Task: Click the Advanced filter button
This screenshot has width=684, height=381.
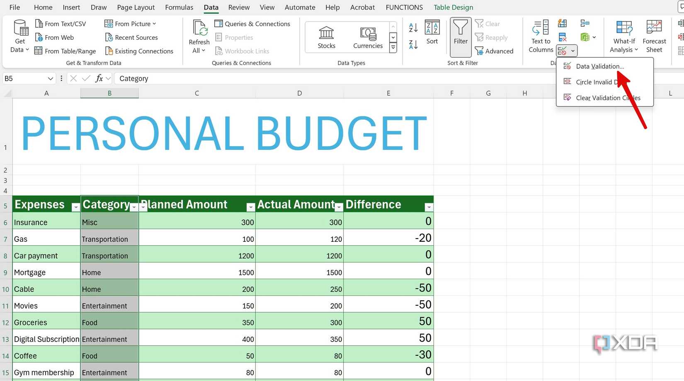Action: (494, 51)
